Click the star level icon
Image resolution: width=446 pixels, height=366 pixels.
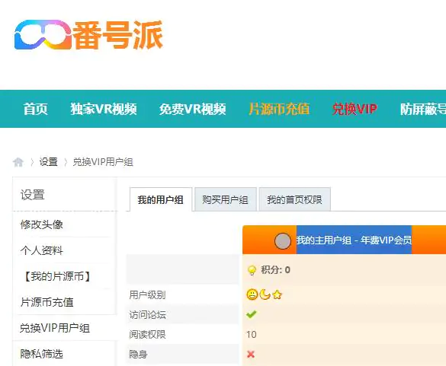pyautogui.click(x=277, y=294)
